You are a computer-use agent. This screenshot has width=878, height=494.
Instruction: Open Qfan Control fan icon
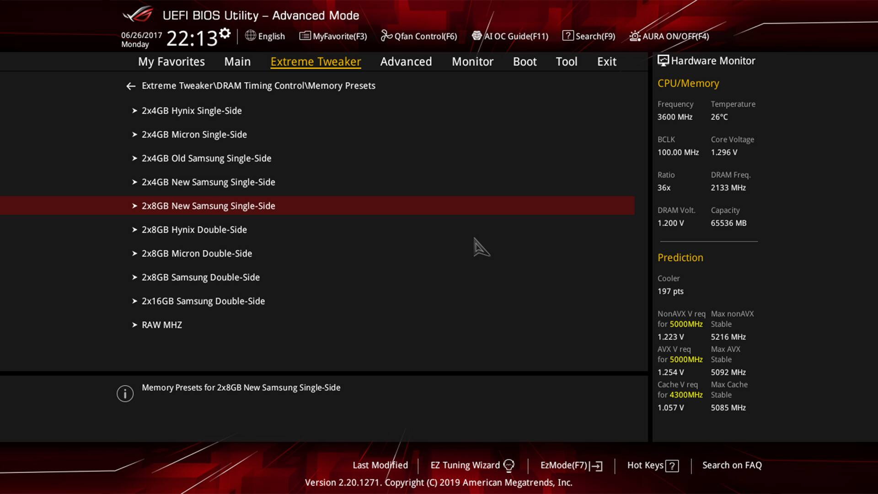pyautogui.click(x=386, y=36)
